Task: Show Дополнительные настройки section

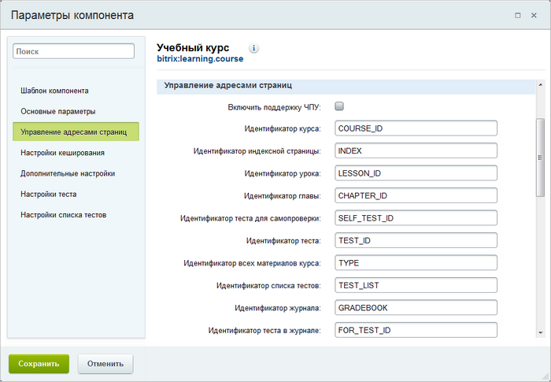Action: pos(68,173)
